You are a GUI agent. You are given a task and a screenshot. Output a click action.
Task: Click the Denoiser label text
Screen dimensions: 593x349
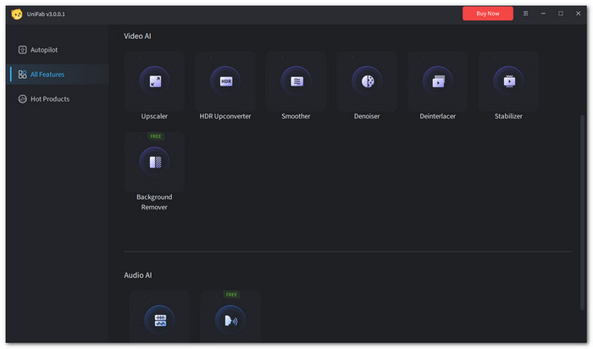tap(367, 116)
